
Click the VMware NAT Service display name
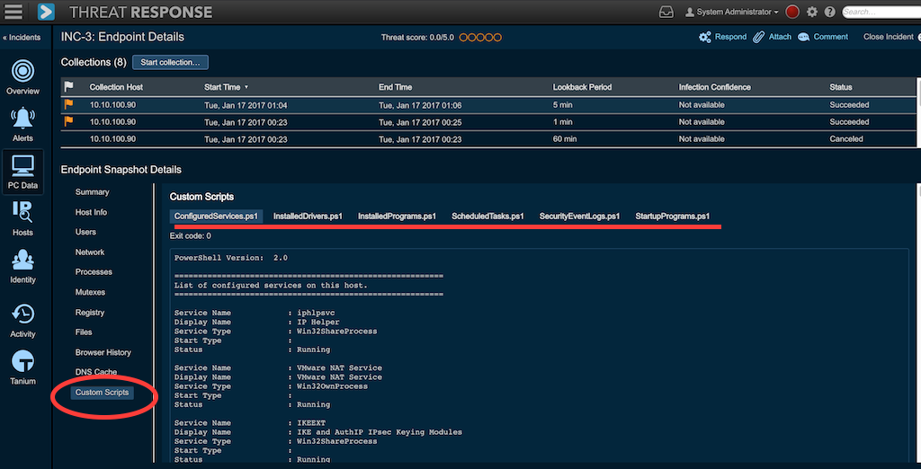pyautogui.click(x=339, y=376)
